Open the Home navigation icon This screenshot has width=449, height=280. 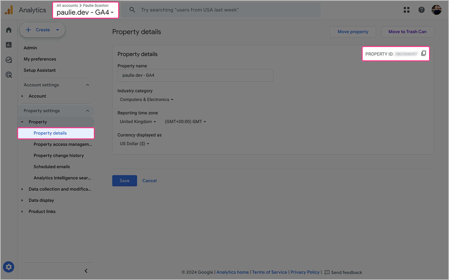8,30
